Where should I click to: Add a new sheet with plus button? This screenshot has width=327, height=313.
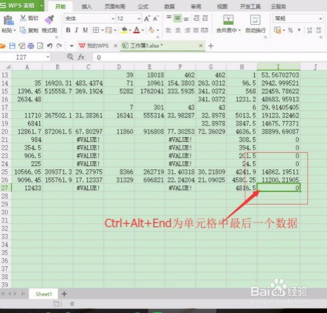pyautogui.click(x=64, y=294)
